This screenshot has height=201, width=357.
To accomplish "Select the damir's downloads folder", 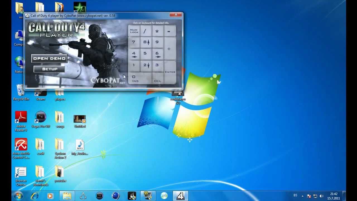I will click(x=40, y=176).
